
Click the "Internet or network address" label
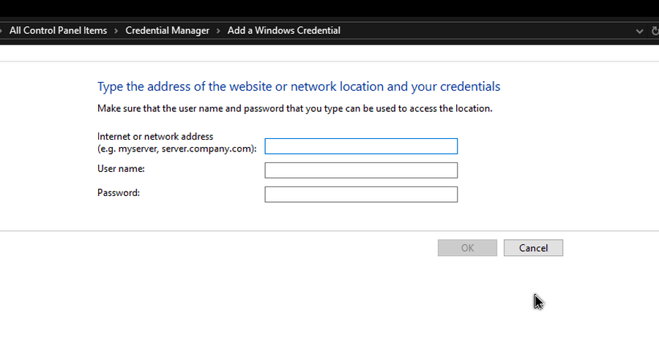pos(155,137)
